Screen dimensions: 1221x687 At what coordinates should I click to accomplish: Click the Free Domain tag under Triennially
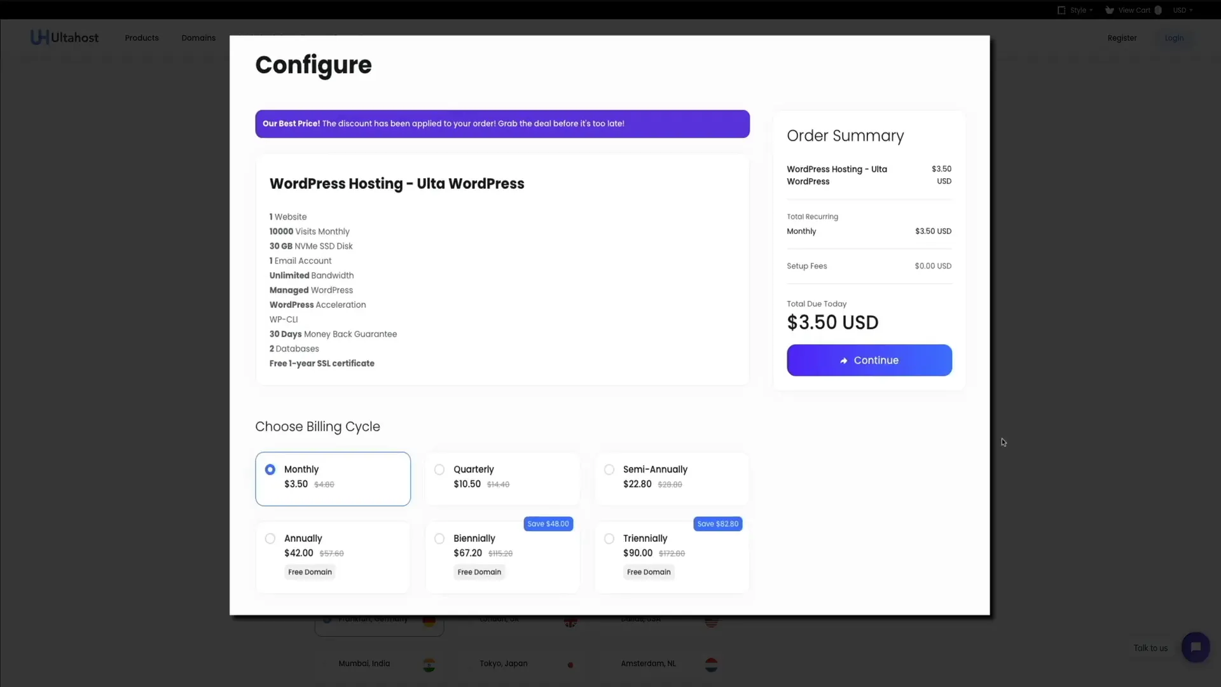pos(649,572)
